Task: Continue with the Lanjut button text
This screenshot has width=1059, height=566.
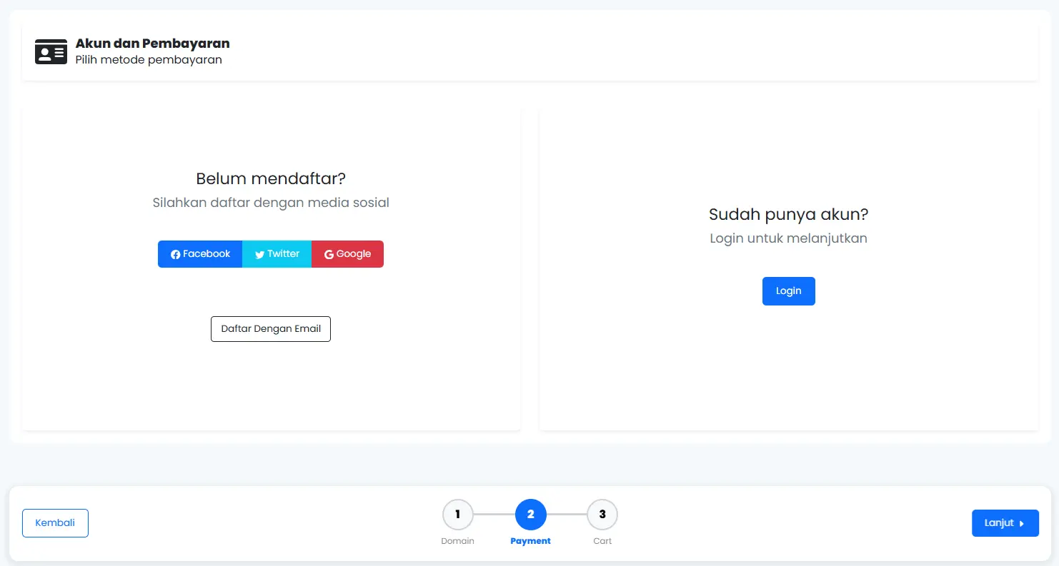Action: click(999, 523)
